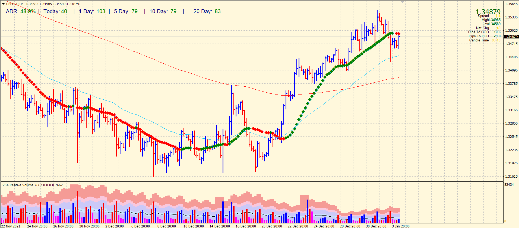Click the 1.34405 price axis label
This screenshot has height=228, width=519.
tap(511, 57)
